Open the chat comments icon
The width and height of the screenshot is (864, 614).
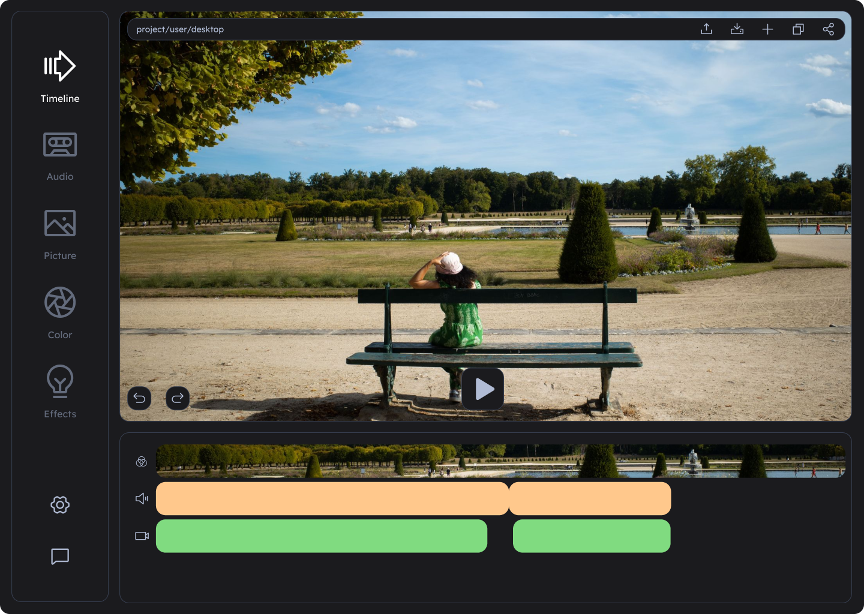60,556
